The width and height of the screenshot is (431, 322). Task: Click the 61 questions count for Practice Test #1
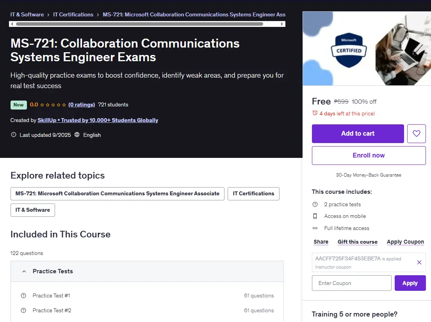259,295
